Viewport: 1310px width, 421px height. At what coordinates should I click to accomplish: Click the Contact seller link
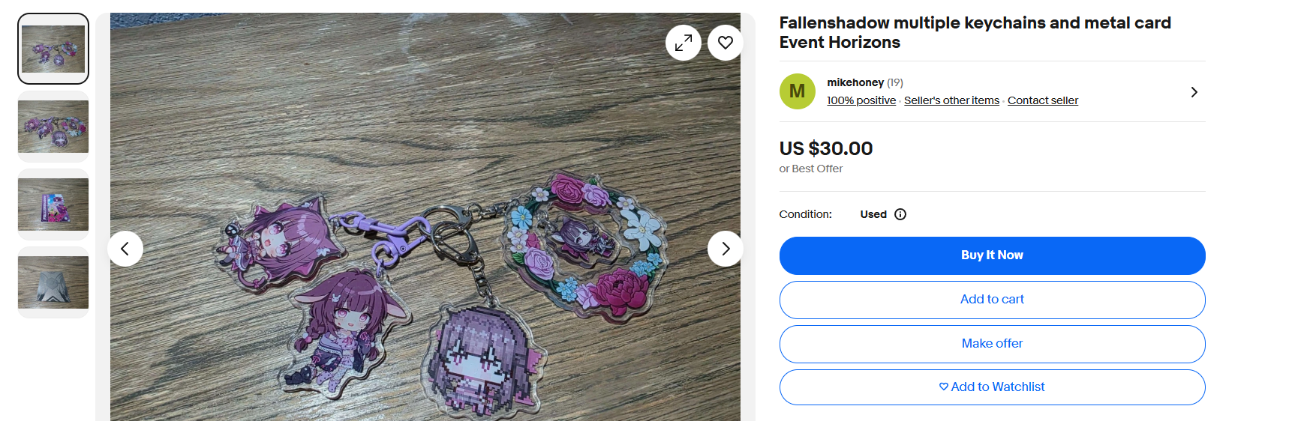pos(1042,100)
